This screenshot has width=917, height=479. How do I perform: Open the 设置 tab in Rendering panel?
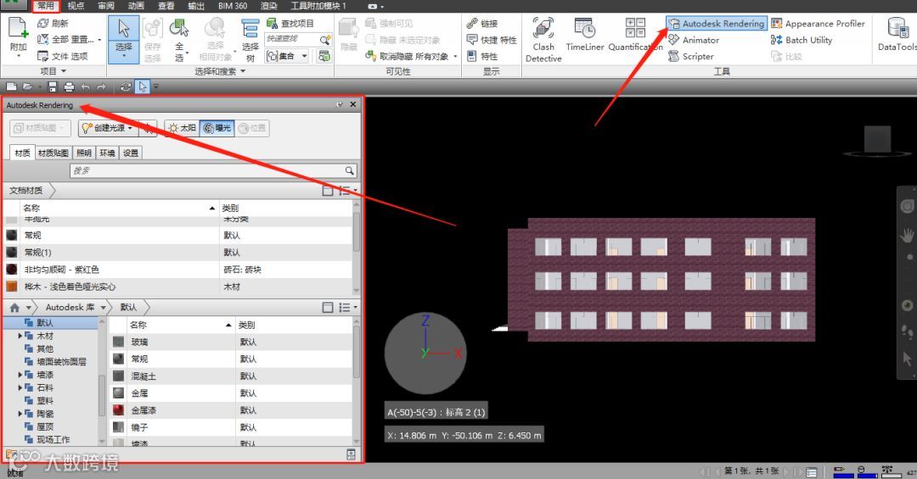pos(131,153)
